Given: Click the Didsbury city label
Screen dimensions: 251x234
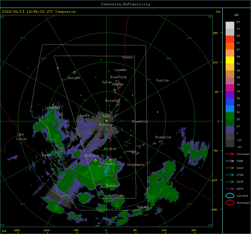Looking at the screenshot, I should coord(105,125).
